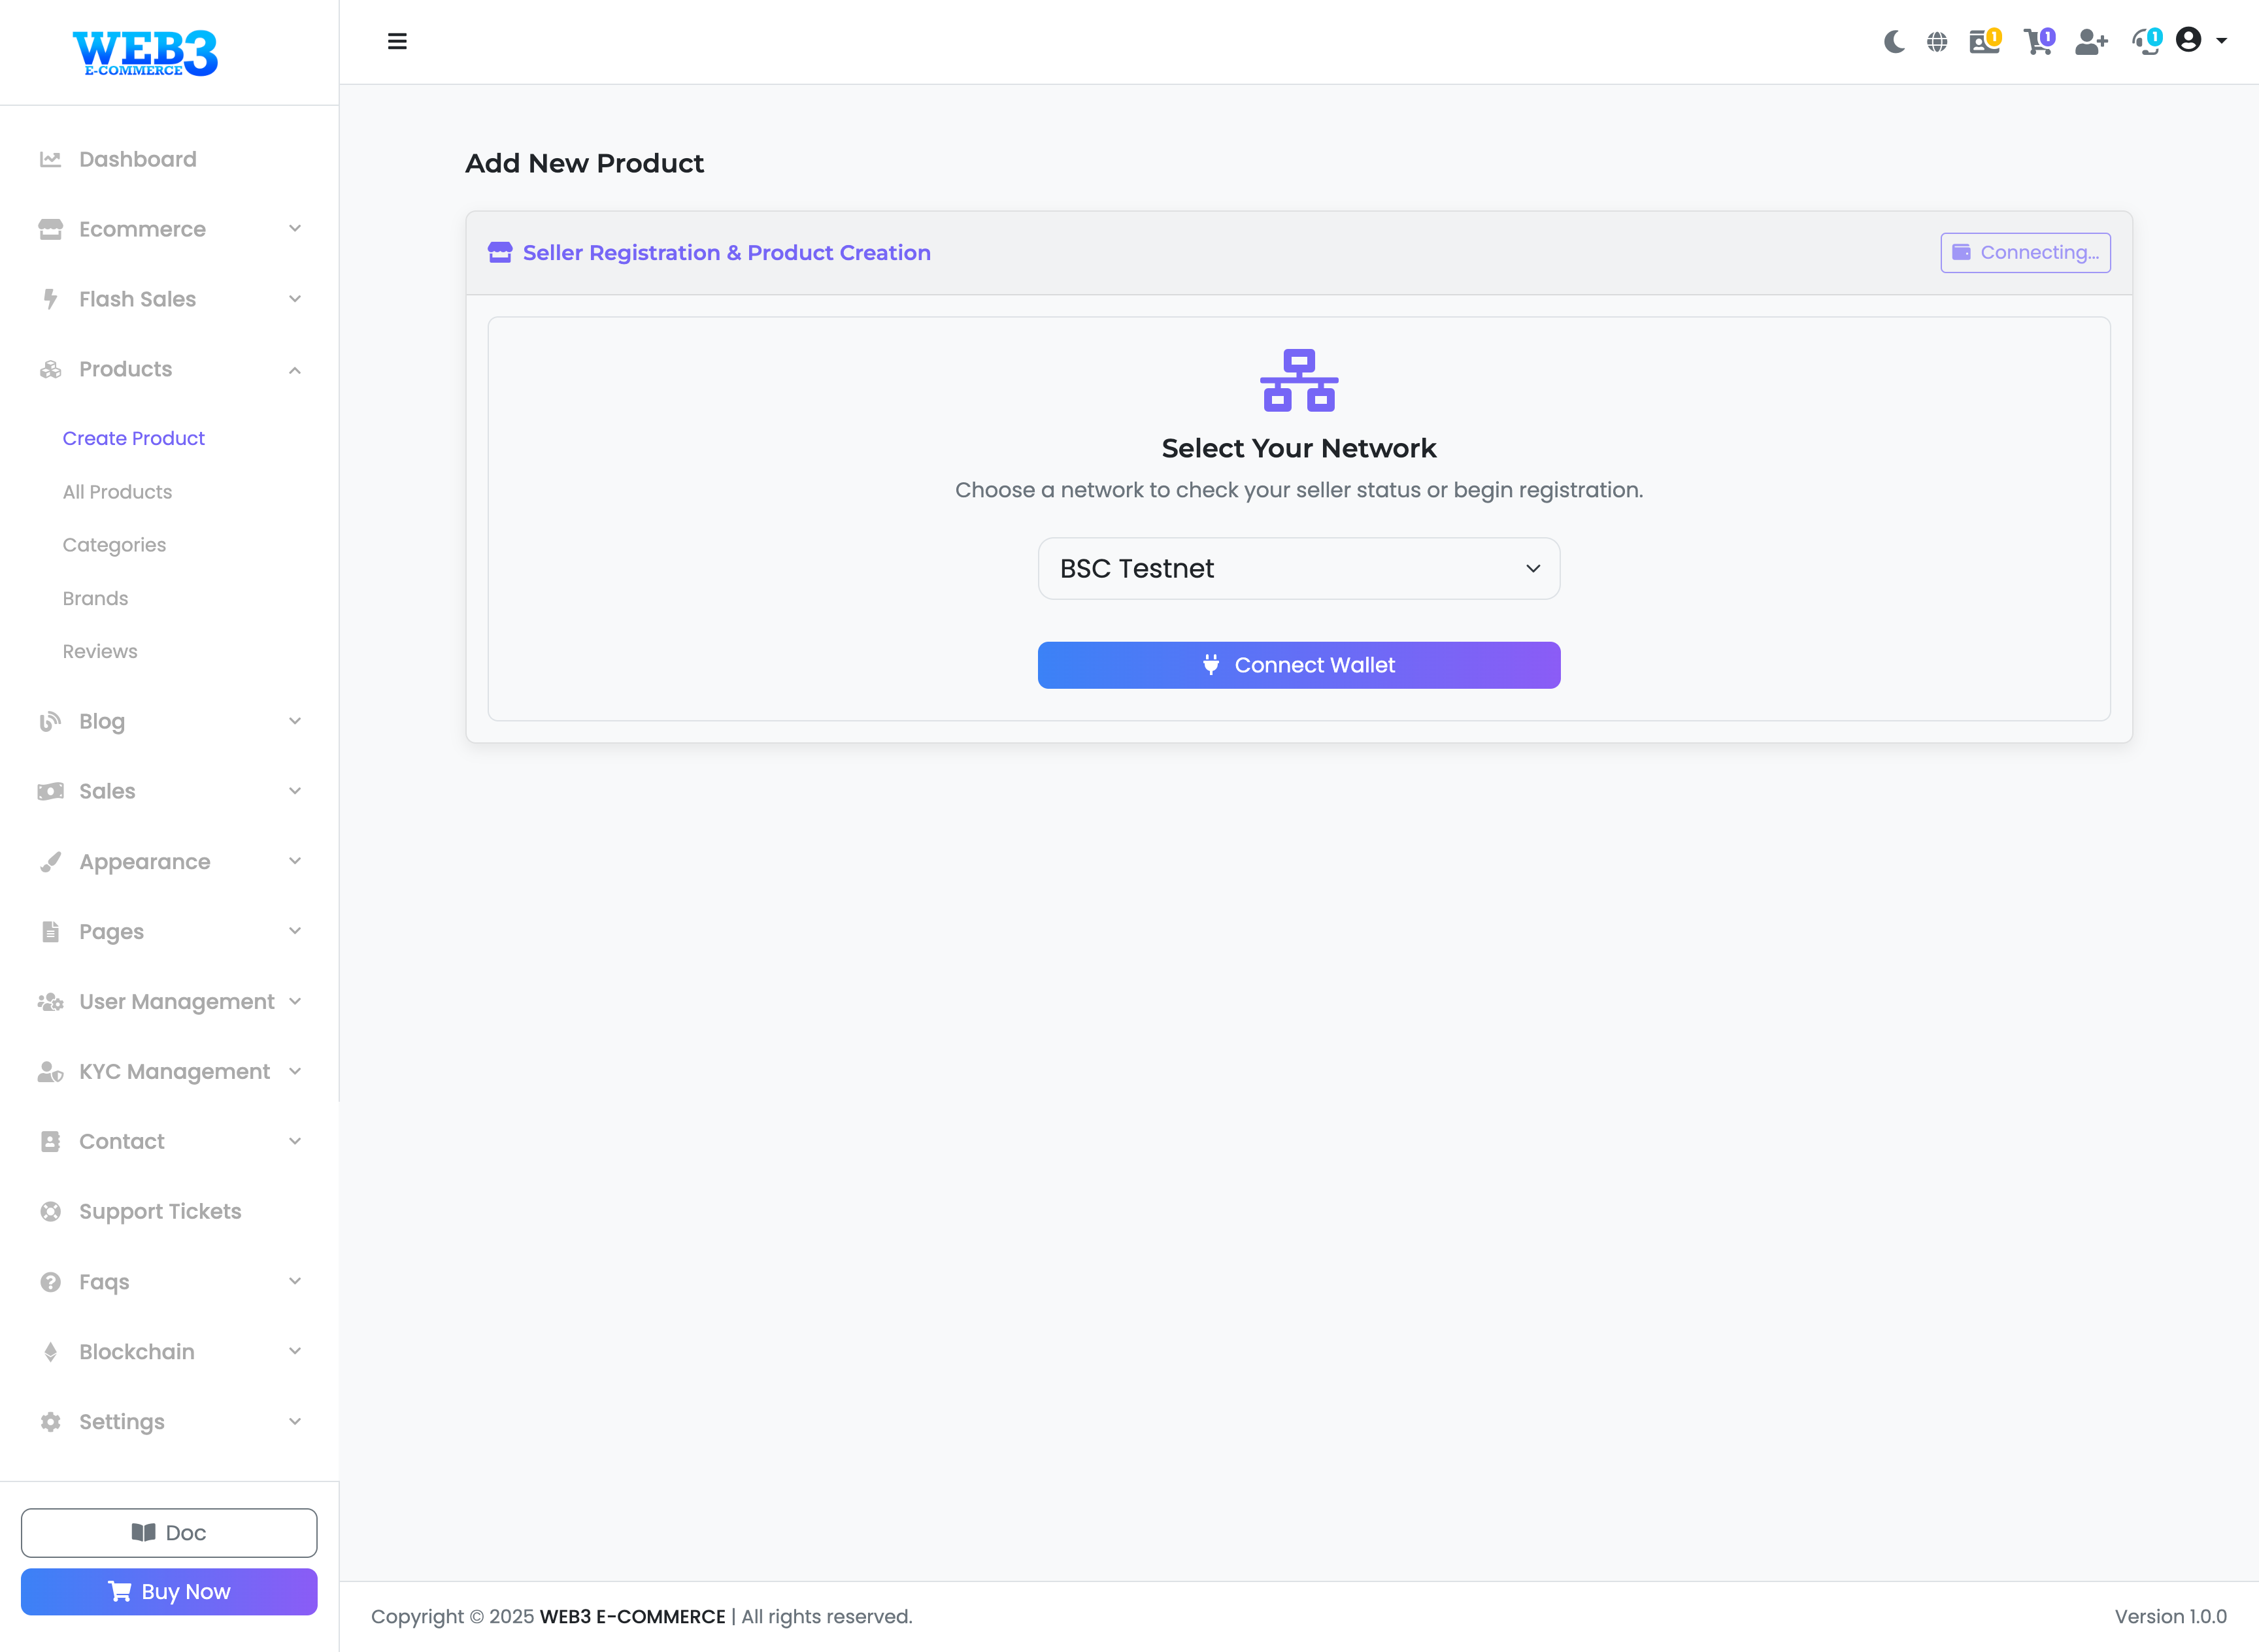The image size is (2259, 1652).
Task: Go to All Products in sidebar
Action: (117, 492)
